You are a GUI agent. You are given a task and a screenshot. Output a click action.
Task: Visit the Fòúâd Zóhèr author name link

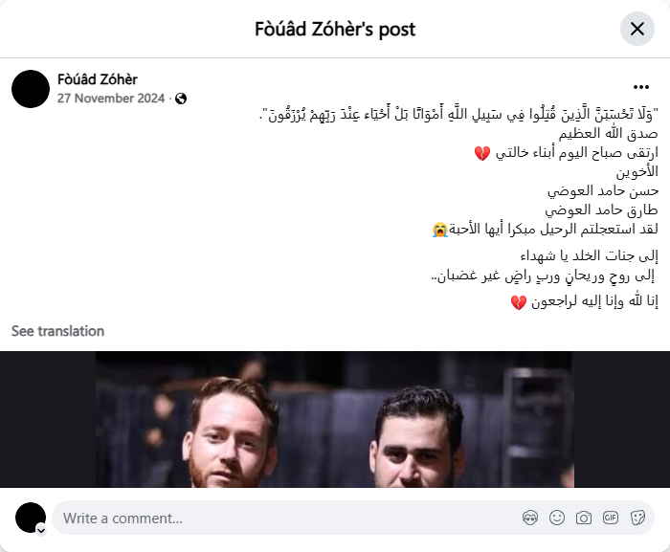pos(98,79)
